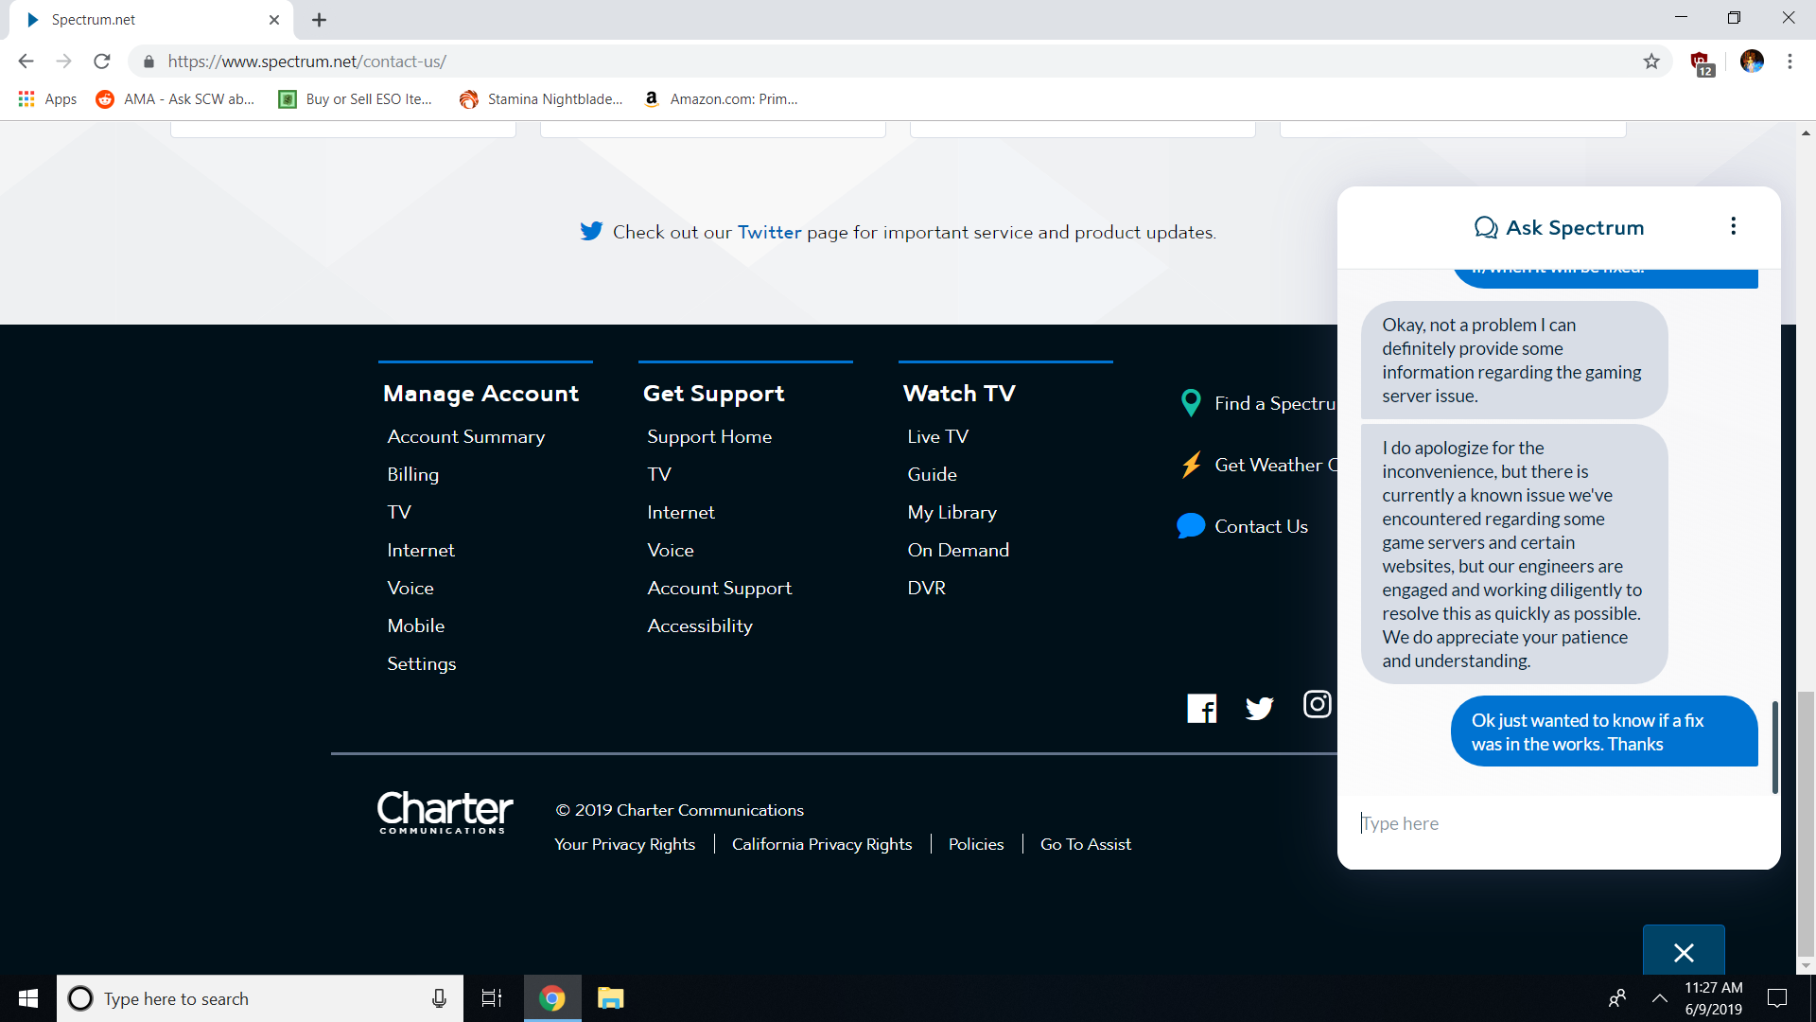Open California Privacy Rights link

tap(821, 844)
